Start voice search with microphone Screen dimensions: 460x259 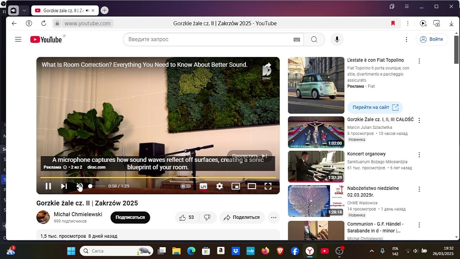(x=337, y=39)
